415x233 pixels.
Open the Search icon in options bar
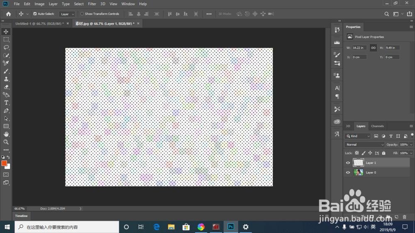click(387, 14)
